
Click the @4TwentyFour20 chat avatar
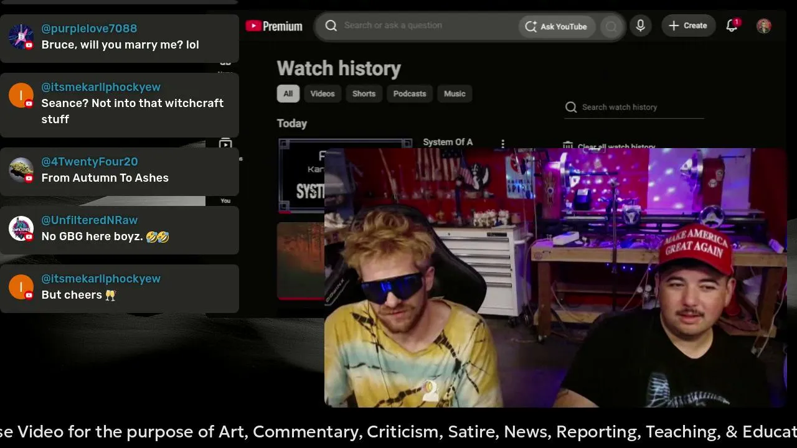(x=21, y=170)
